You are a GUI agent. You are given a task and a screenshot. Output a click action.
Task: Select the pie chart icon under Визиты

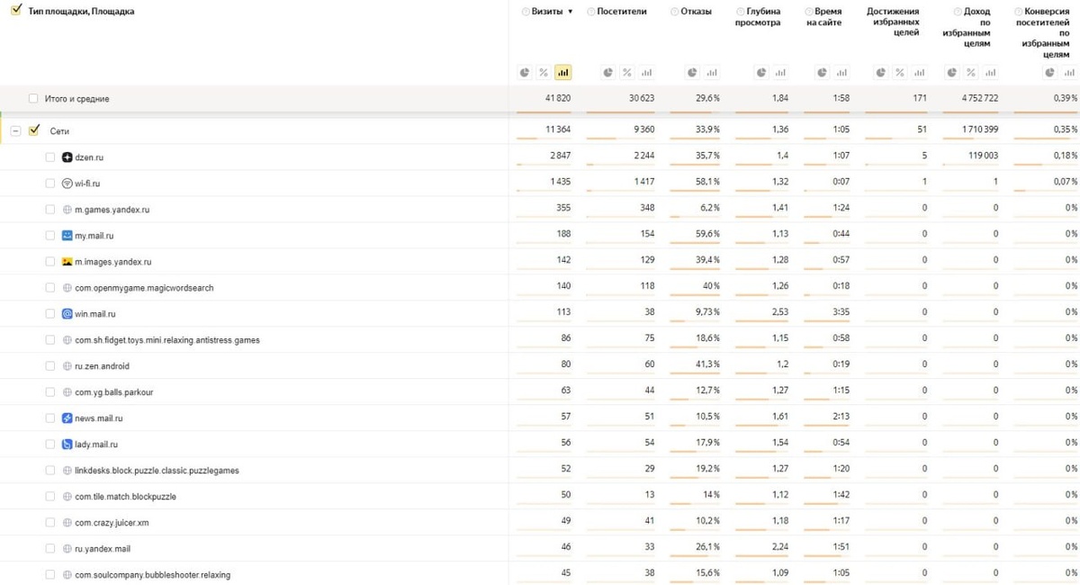pos(526,72)
